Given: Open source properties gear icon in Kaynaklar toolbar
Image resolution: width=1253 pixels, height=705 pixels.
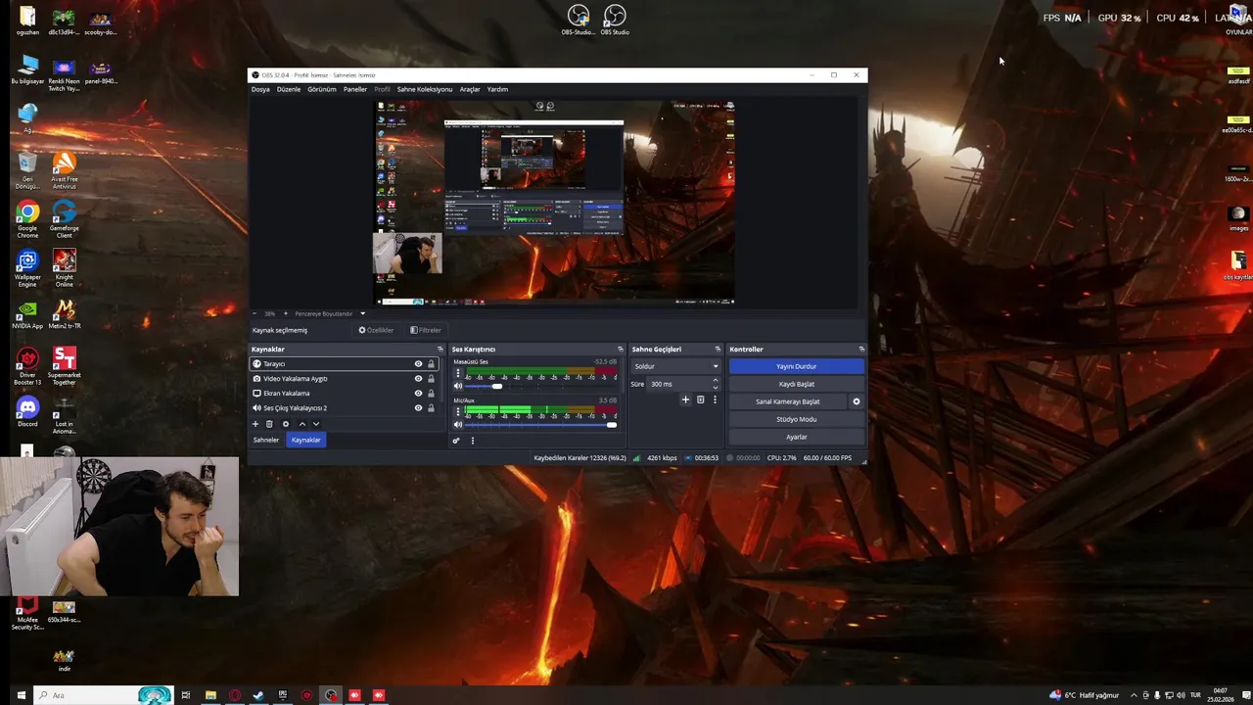Looking at the screenshot, I should pos(286,424).
